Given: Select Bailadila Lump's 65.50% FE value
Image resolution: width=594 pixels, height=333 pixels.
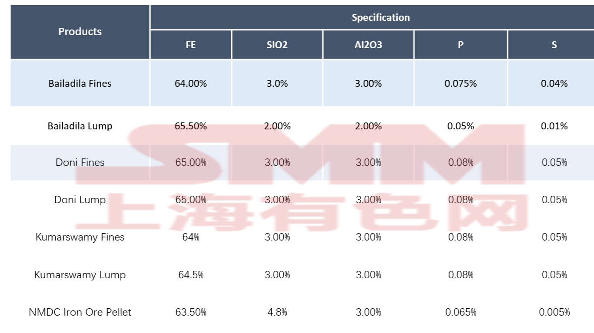Looking at the screenshot, I should [191, 126].
